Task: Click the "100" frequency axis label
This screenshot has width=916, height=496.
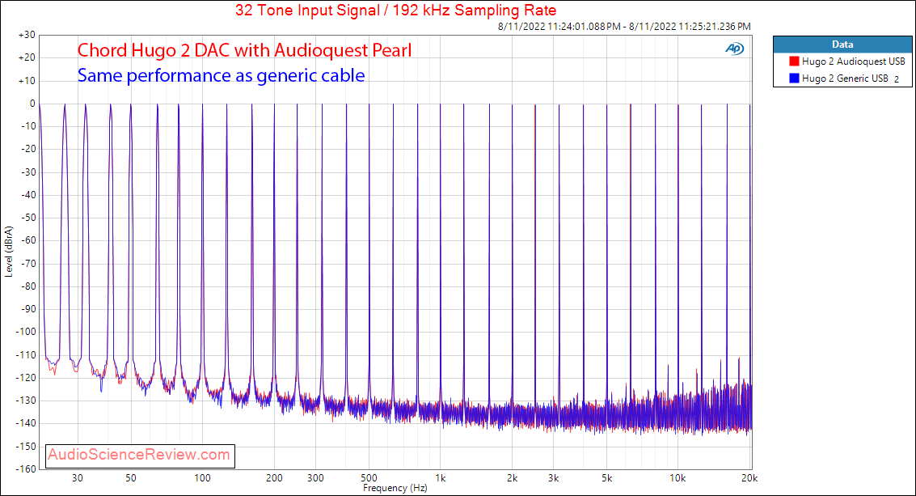Action: [203, 478]
